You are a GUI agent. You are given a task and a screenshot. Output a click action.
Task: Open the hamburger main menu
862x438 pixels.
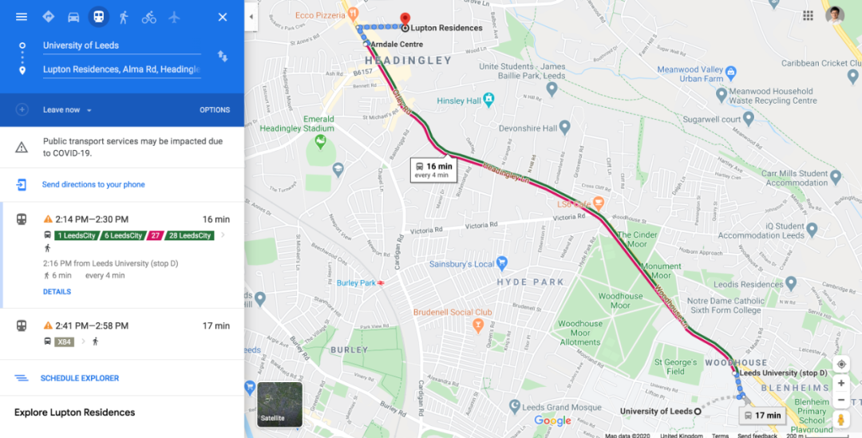[x=22, y=17]
